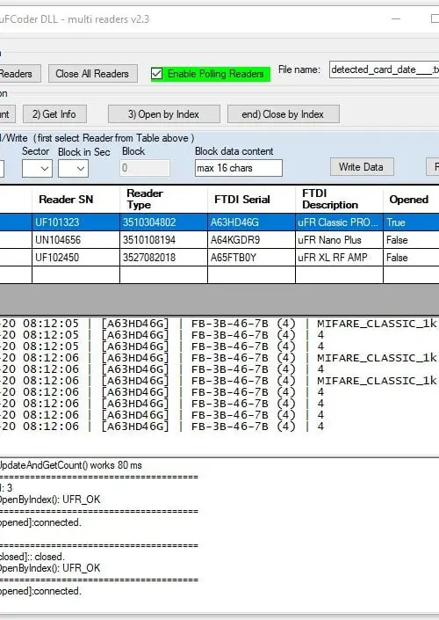439x620 pixels.
Task: Click the Opened cell showing True
Action: [x=411, y=222]
